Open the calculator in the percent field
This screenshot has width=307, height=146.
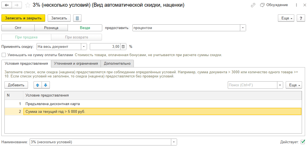point(124,47)
